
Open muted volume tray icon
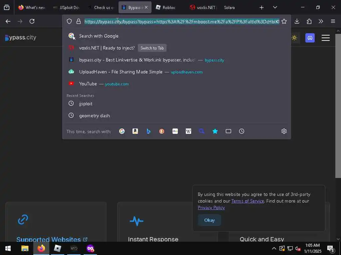click(298, 248)
